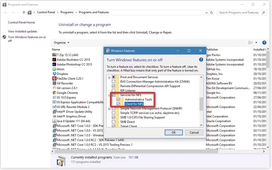Select Microsoft .NET Core 1.0.0 RC2 - SDK Preview 1 row
This screenshot has width=272, height=170.
91,140
